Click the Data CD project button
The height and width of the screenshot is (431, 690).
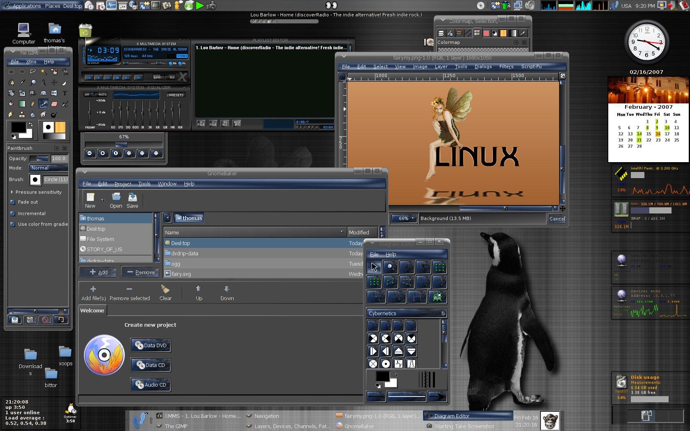click(151, 365)
